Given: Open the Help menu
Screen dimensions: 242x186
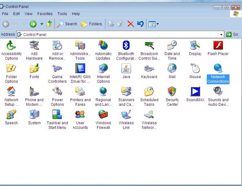Looking at the screenshot, I should pyautogui.click(x=76, y=14).
